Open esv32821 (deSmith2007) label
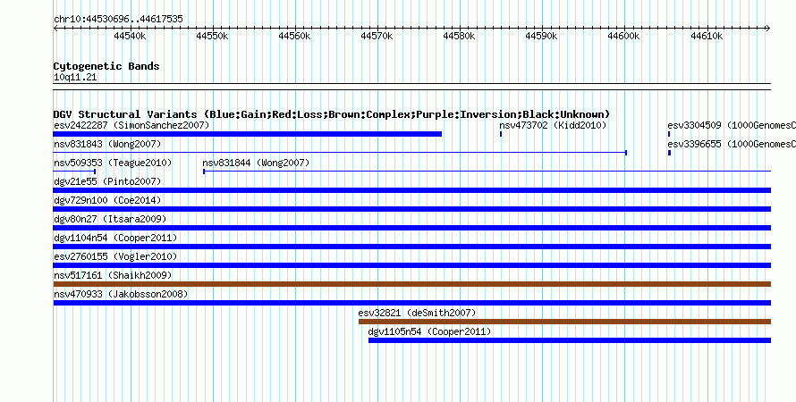The width and height of the screenshot is (796, 402). click(417, 313)
